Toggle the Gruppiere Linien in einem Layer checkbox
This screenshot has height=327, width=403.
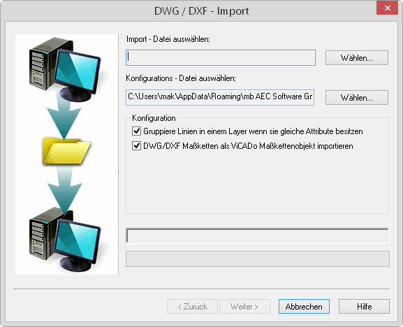[x=136, y=131]
